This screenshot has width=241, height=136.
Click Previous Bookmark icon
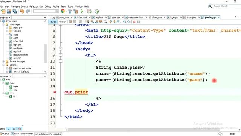(x=110, y=22)
